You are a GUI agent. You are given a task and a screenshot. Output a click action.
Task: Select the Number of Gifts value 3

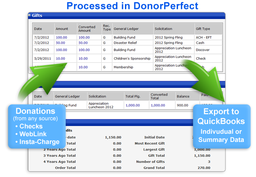pos(209,162)
